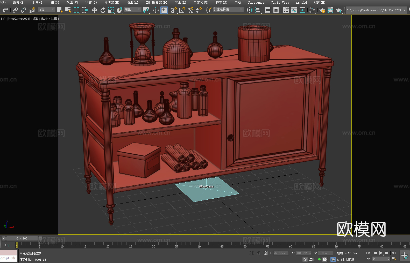
Task: Open the 渲染(R) menu
Action: [180, 2]
